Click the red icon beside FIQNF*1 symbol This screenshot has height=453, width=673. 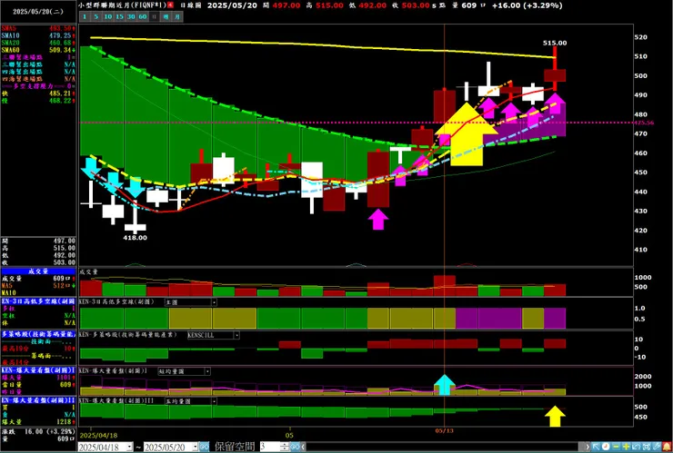tap(170, 5)
